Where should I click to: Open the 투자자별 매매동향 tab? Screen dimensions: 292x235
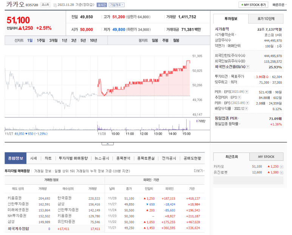coord(73,158)
